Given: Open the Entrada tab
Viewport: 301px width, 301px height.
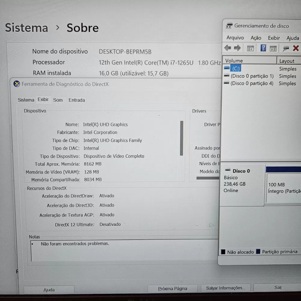Looking at the screenshot, I should click(x=76, y=100).
